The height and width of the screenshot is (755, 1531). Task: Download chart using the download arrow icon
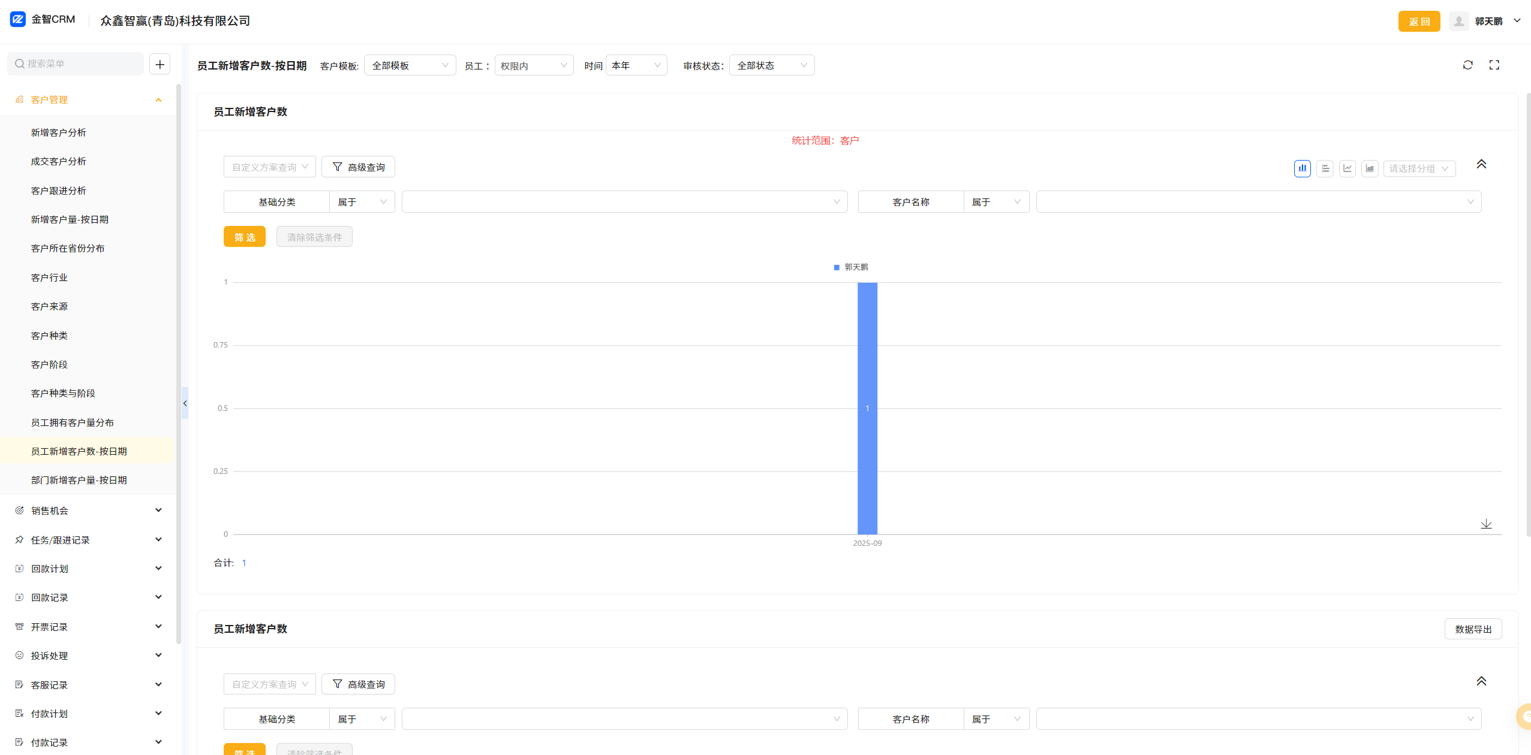pos(1485,524)
